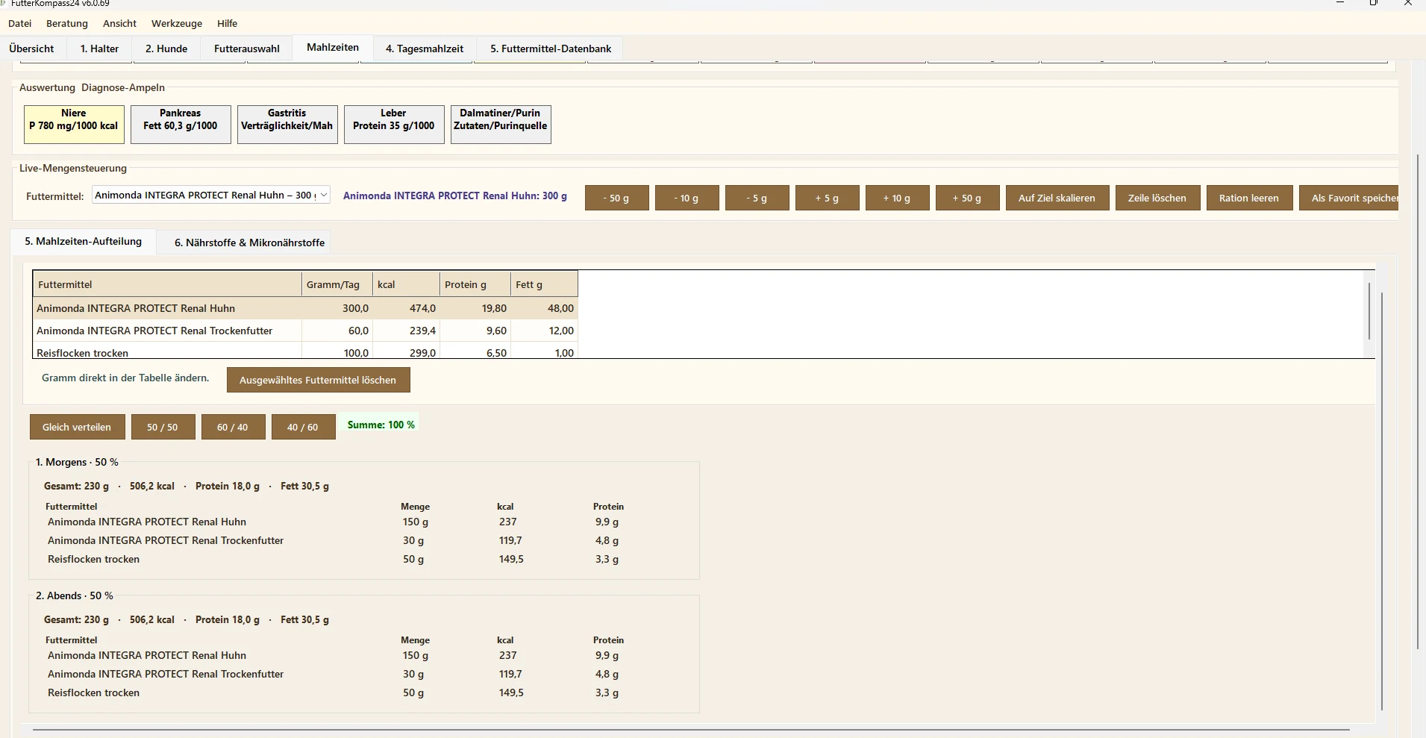
Task: Click Reisflocken trocken under Morgens
Action: click(x=93, y=559)
